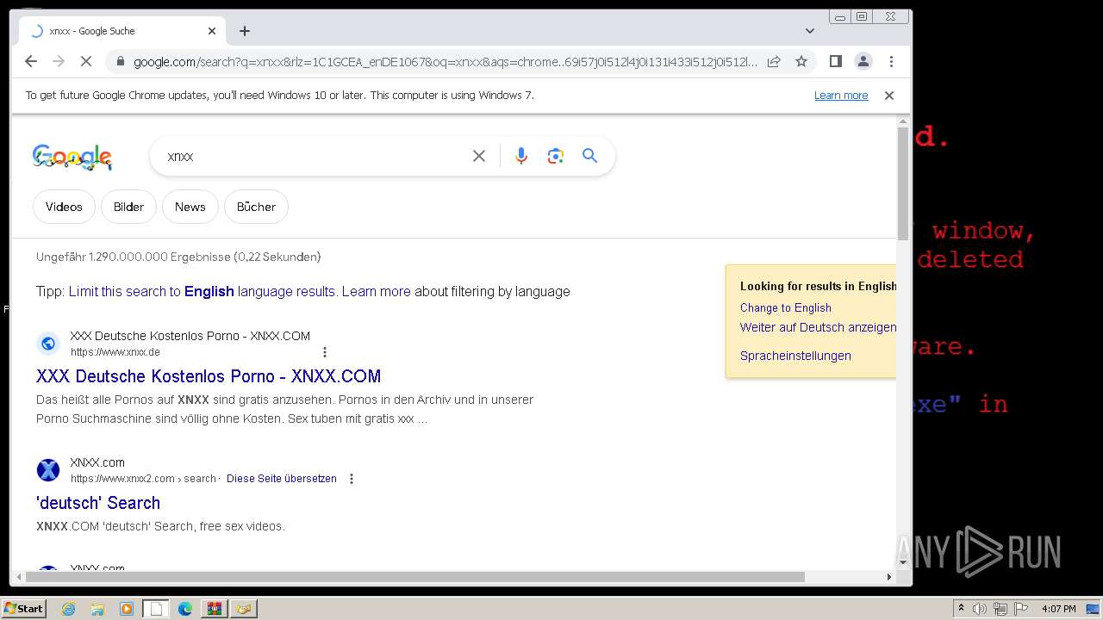Click the horizontal scrollbar thumb
Image resolution: width=1103 pixels, height=620 pixels.
414,576
